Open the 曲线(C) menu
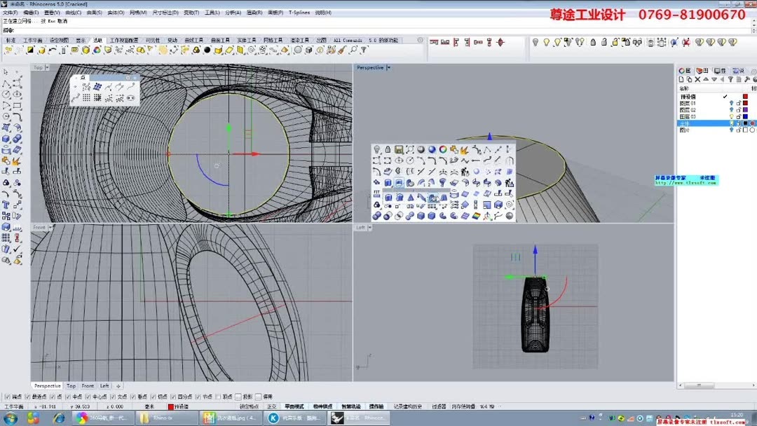This screenshot has height=426, width=757. click(x=73, y=13)
